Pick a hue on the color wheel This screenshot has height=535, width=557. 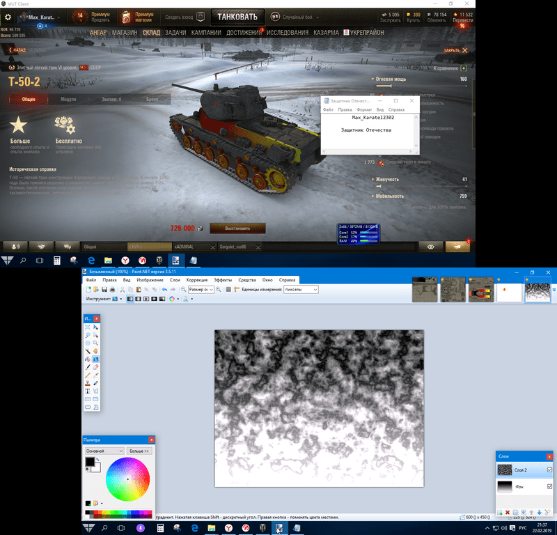pyautogui.click(x=127, y=479)
